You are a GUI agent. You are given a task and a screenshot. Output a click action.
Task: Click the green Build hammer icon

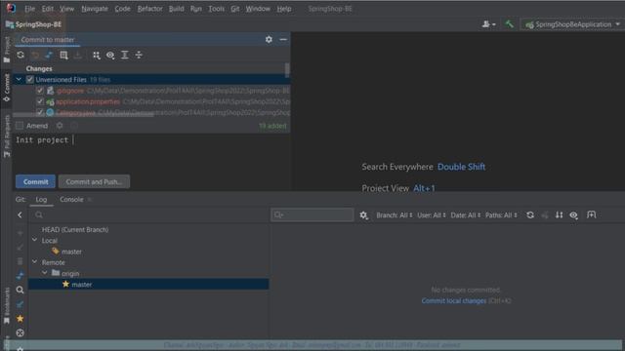coord(509,24)
